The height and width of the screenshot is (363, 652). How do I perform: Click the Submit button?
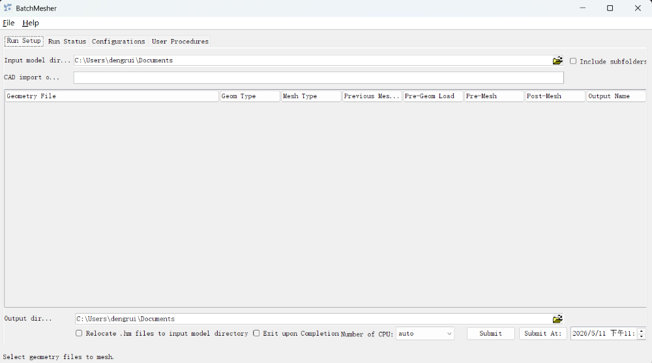[491, 334]
